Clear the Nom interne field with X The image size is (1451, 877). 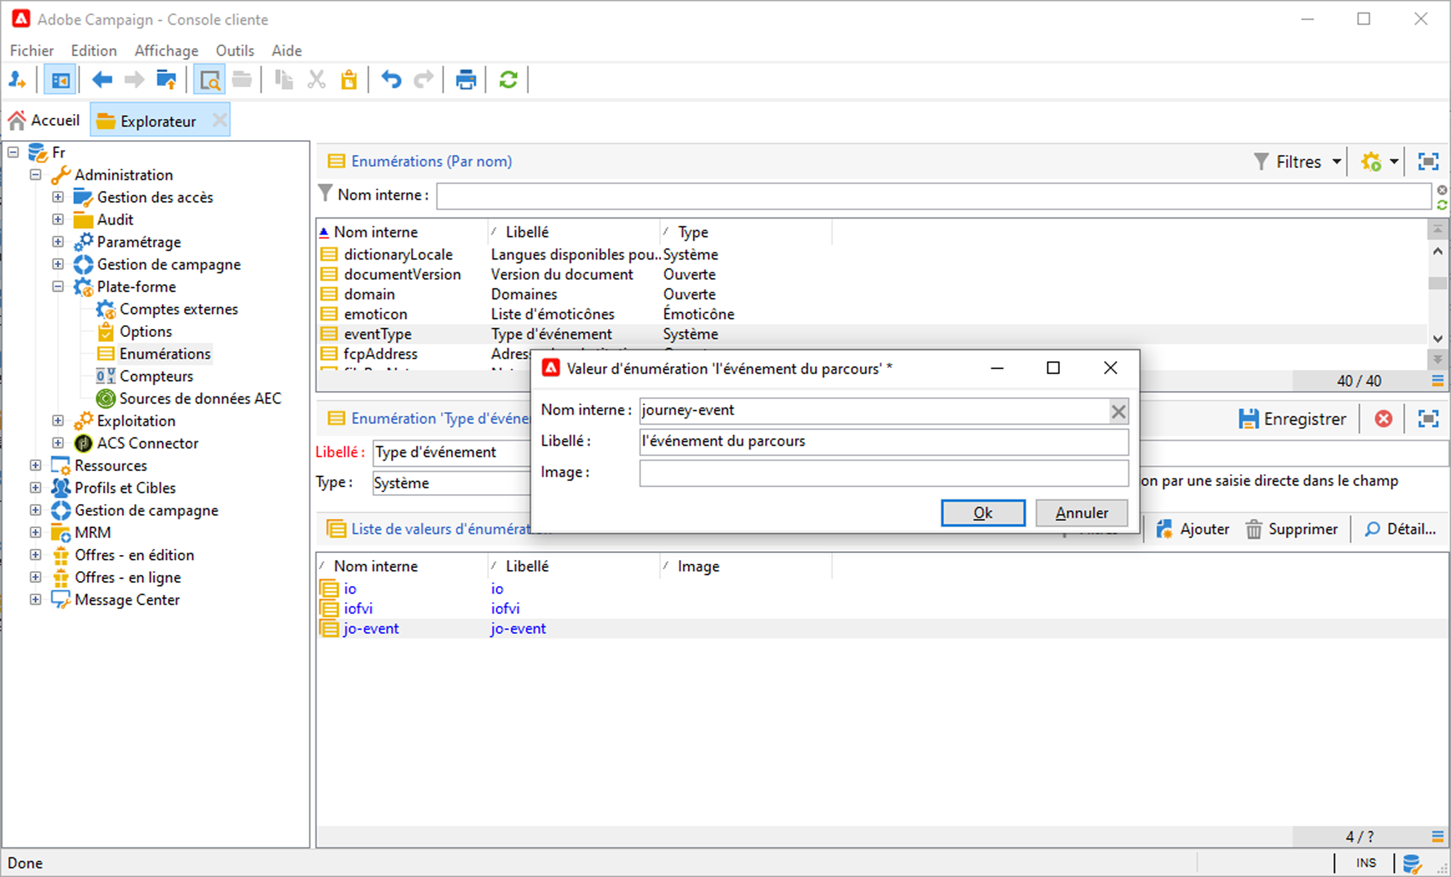1118,411
